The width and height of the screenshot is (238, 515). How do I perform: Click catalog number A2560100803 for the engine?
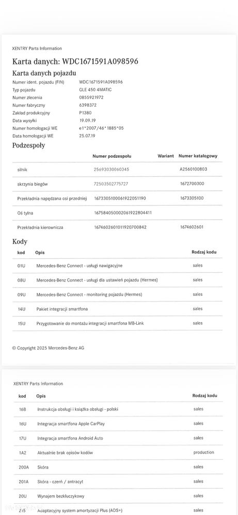click(194, 169)
